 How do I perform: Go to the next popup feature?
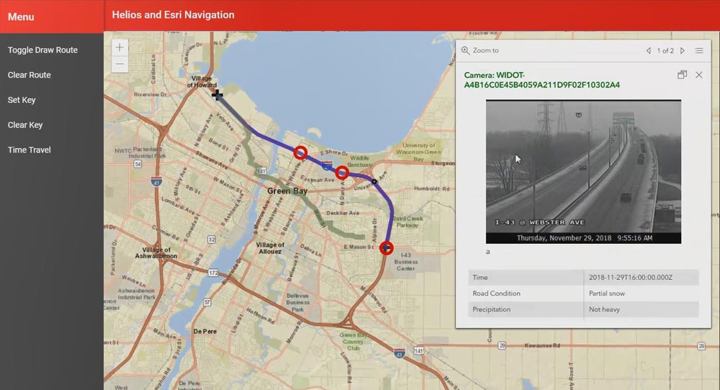click(x=683, y=51)
